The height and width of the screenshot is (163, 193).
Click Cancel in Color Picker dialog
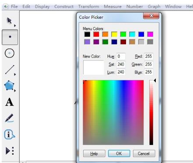144,153
